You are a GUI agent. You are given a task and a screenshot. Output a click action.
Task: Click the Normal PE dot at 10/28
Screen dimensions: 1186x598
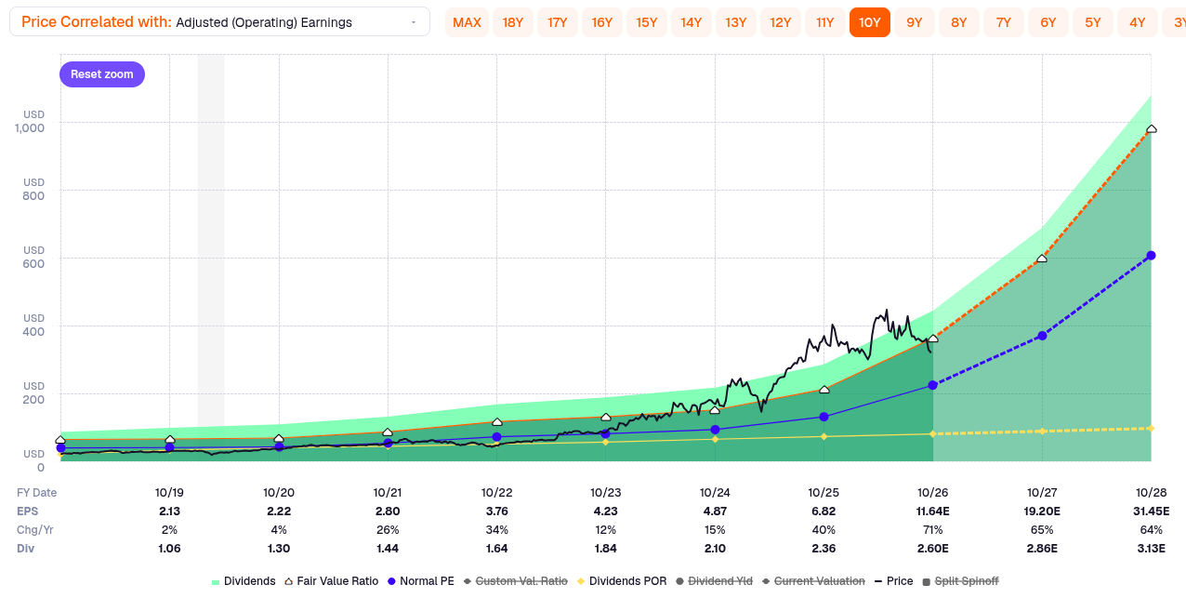coord(1151,255)
